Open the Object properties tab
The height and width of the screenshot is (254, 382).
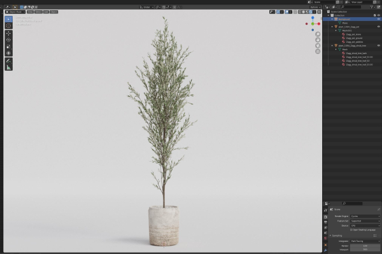326,244
